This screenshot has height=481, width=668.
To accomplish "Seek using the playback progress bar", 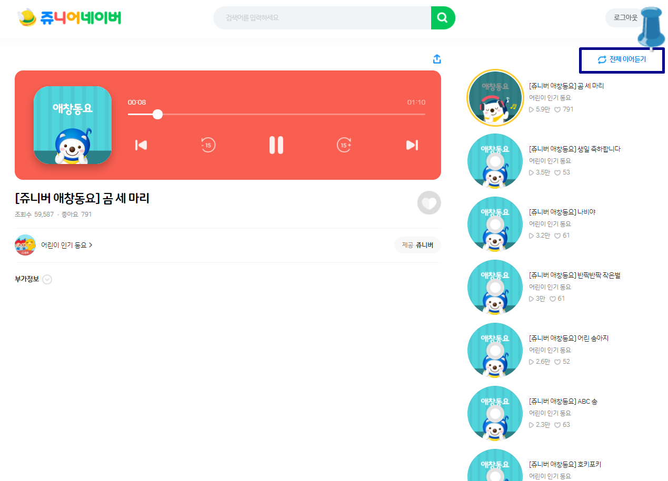I will coord(276,114).
